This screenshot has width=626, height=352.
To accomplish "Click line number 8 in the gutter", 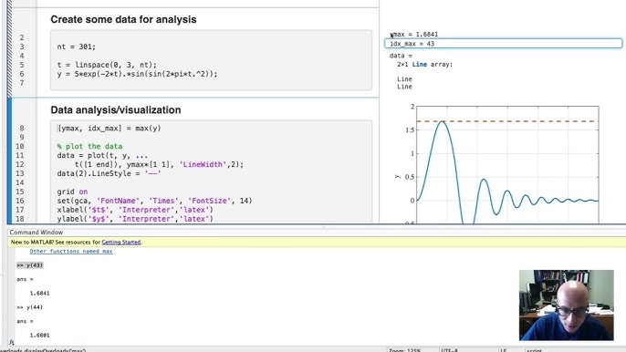I will 22,128.
